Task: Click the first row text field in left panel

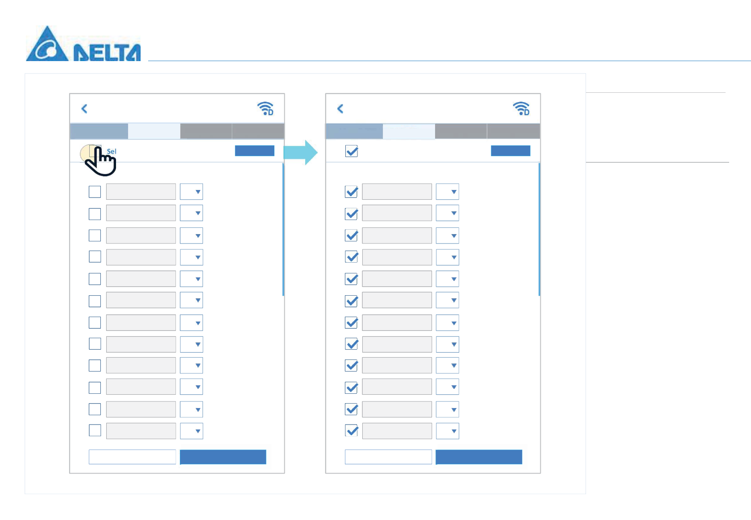Action: coord(141,192)
